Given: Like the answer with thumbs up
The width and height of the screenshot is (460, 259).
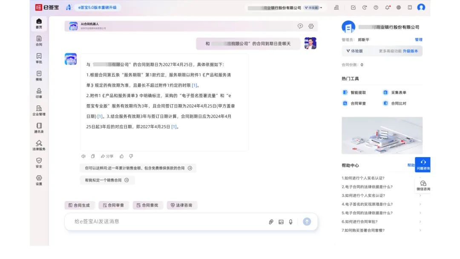Looking at the screenshot, I should pyautogui.click(x=121, y=156).
